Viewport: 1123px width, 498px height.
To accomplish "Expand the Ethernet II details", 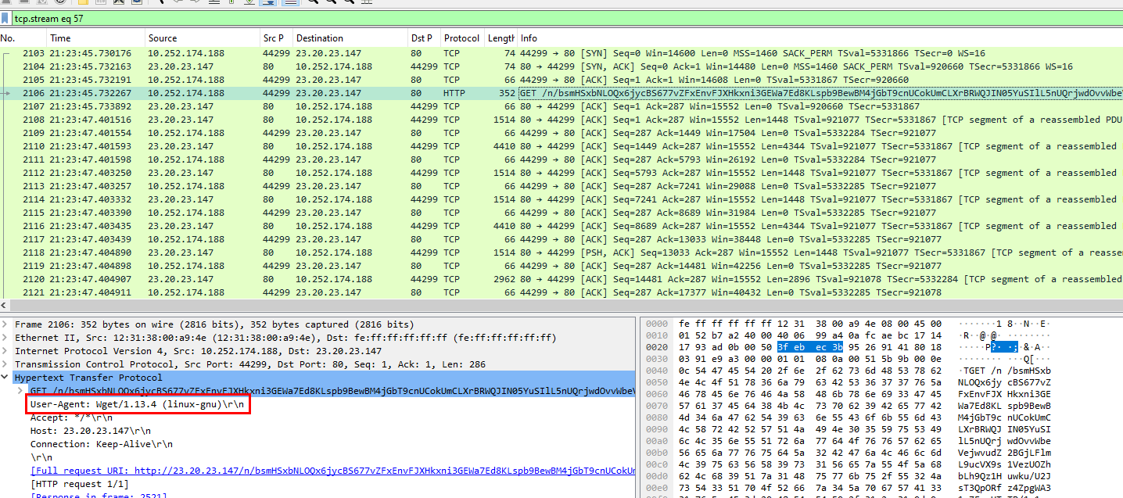I will click(x=6, y=338).
